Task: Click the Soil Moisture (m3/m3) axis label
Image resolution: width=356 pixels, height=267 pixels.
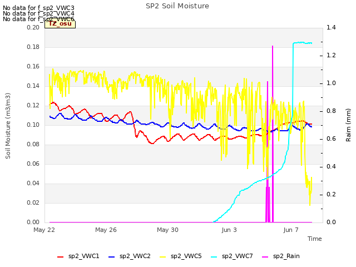Action: point(8,126)
